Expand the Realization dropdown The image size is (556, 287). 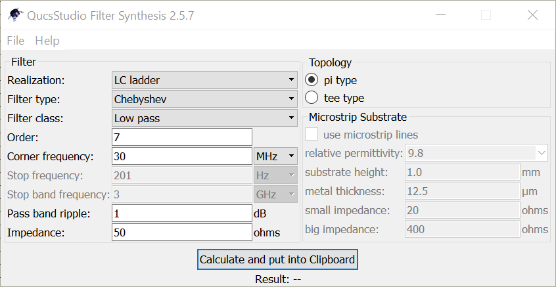204,80
